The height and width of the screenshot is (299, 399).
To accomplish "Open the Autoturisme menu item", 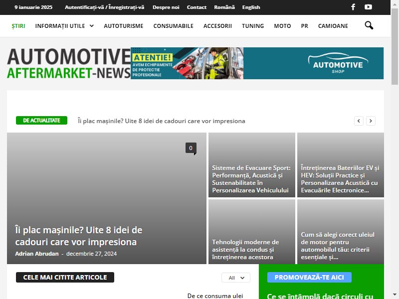I will click(123, 26).
